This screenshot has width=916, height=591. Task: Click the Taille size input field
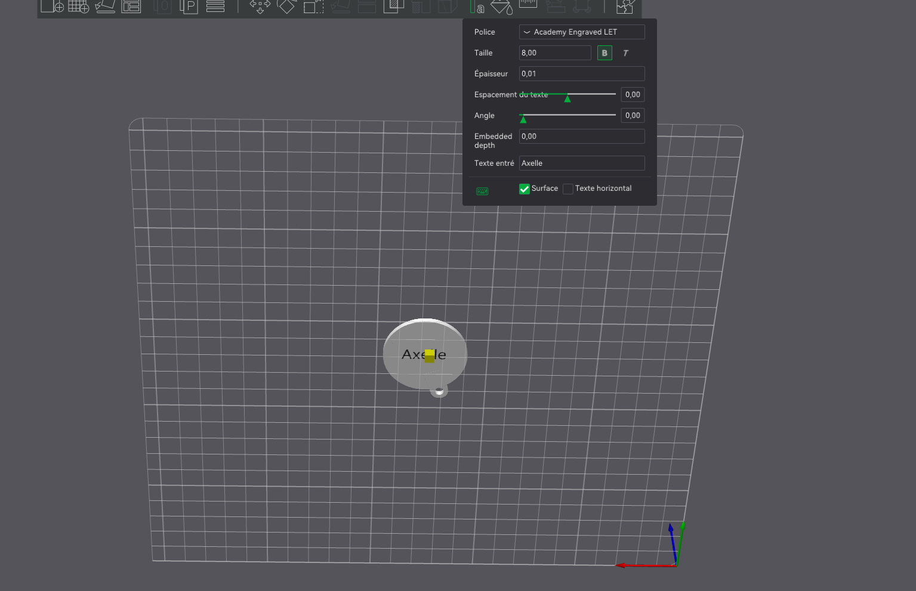click(x=555, y=53)
